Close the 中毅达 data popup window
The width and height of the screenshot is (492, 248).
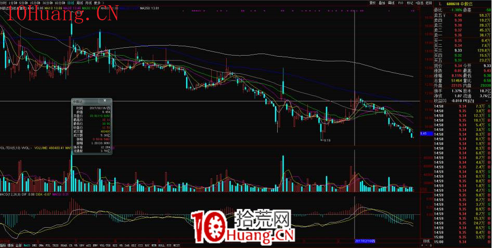click(x=105, y=101)
